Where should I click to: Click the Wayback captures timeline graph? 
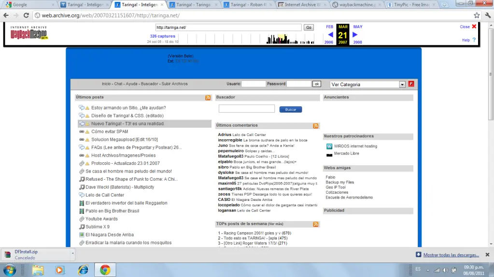pyautogui.click(x=251, y=40)
